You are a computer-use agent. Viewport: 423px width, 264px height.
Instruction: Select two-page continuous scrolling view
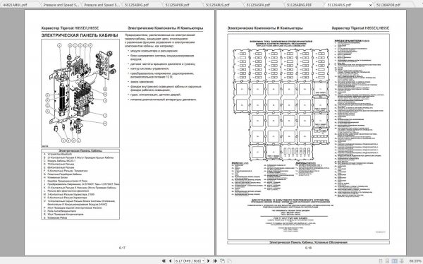[402, 261]
